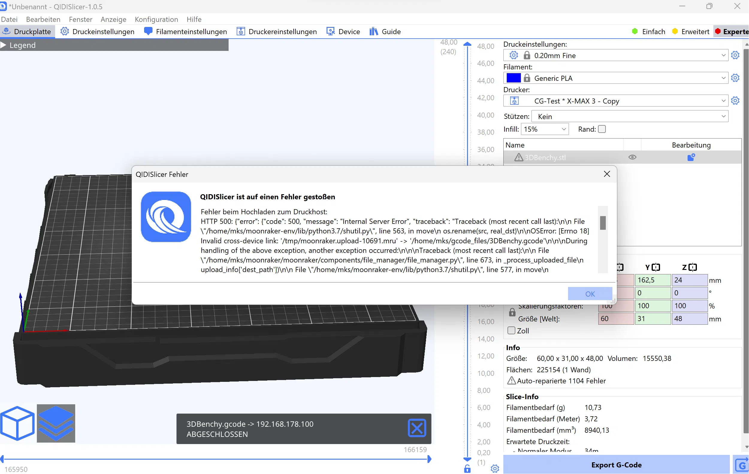Click the Y rotation field 0

click(653, 293)
